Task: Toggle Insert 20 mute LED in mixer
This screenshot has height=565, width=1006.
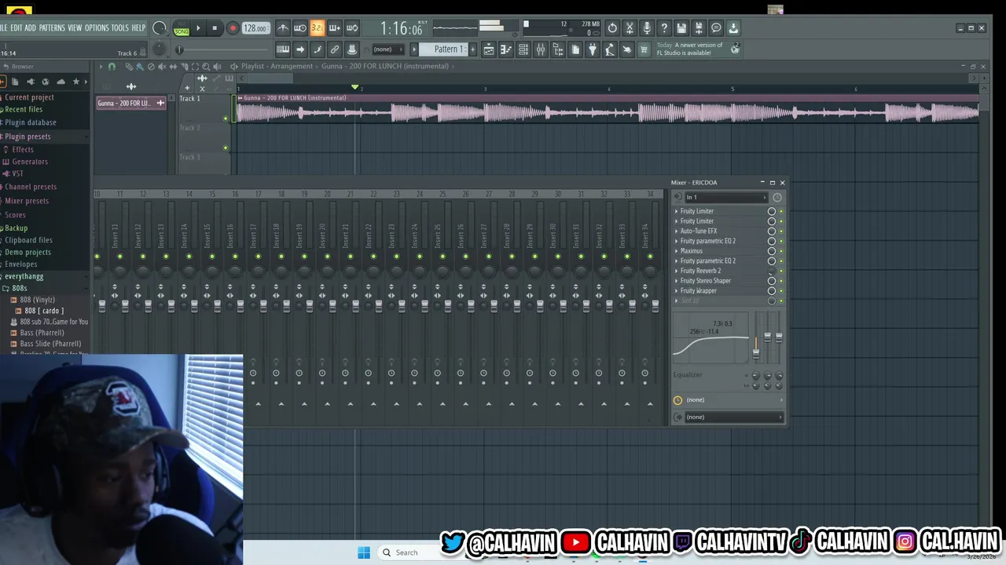Action: point(327,257)
